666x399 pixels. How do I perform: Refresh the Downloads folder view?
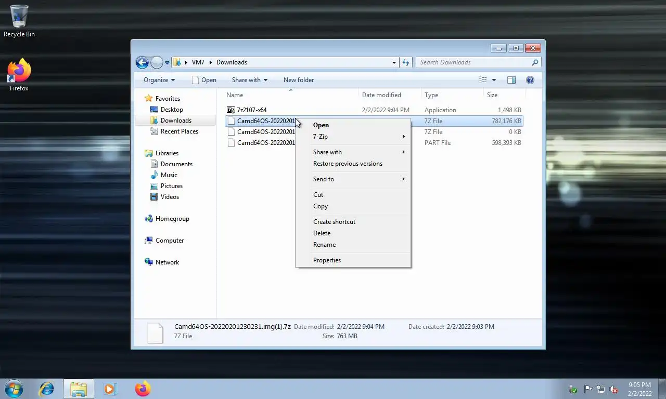[406, 62]
